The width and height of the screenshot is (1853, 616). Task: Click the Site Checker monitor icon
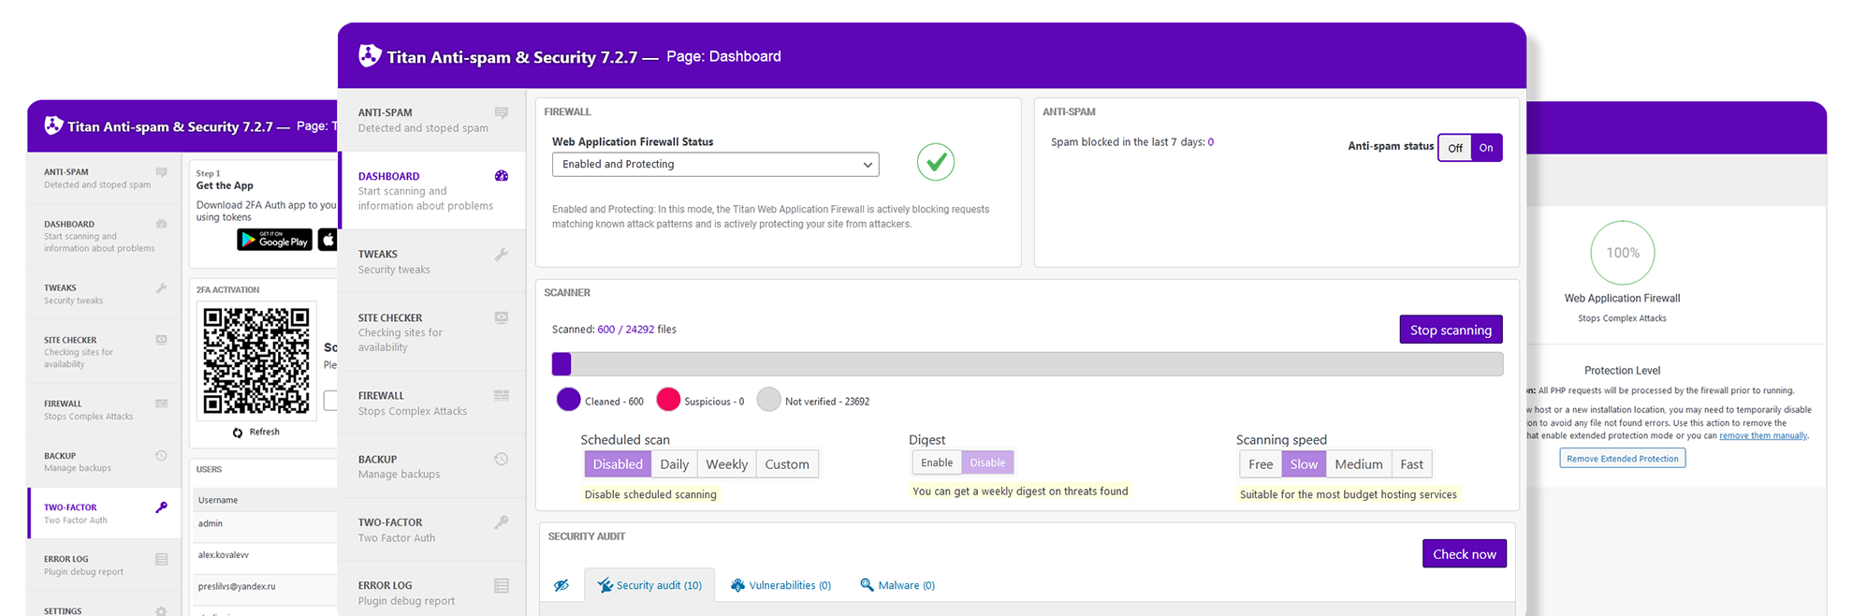(x=501, y=318)
